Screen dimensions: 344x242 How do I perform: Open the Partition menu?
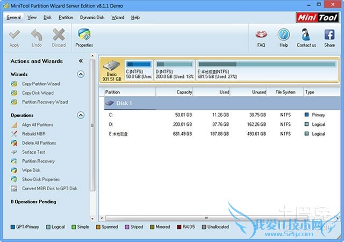tap(66, 17)
